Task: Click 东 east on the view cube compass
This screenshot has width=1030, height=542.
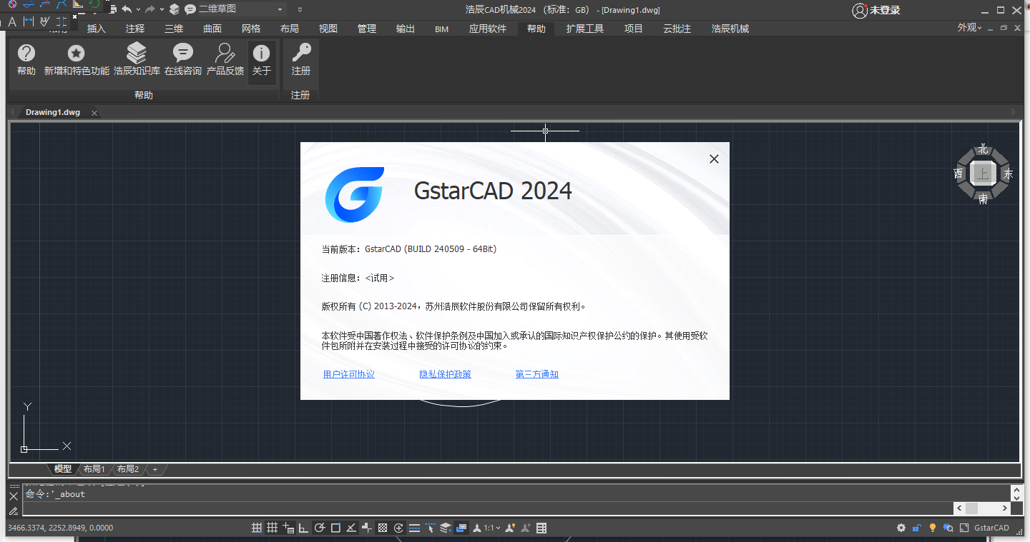Action: click(x=1008, y=174)
